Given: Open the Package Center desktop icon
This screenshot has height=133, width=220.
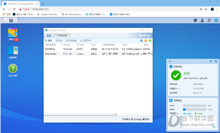Looking at the screenshot, I should (x=12, y=33).
